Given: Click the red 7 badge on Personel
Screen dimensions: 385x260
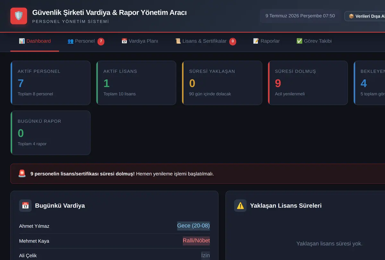Looking at the screenshot, I should coord(101,41).
